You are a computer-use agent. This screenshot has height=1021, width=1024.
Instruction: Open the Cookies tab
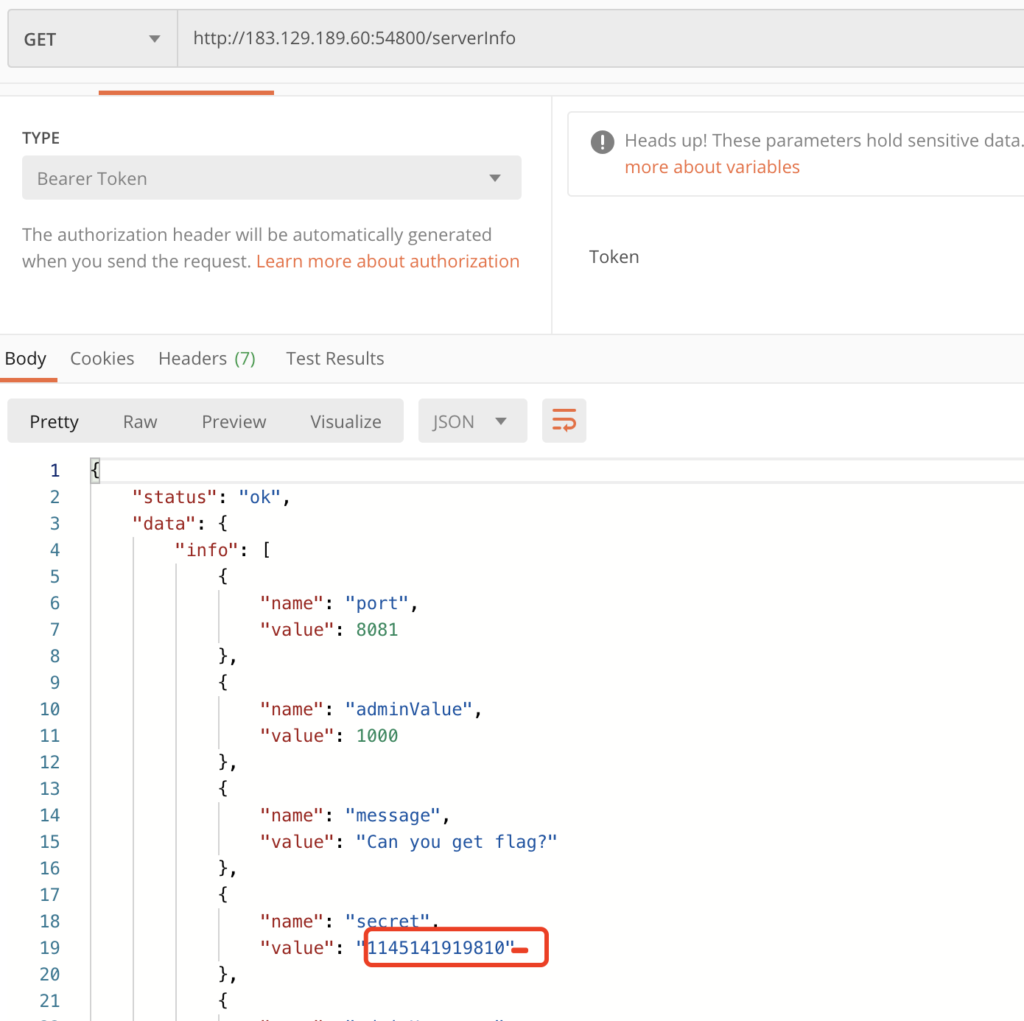coord(102,359)
